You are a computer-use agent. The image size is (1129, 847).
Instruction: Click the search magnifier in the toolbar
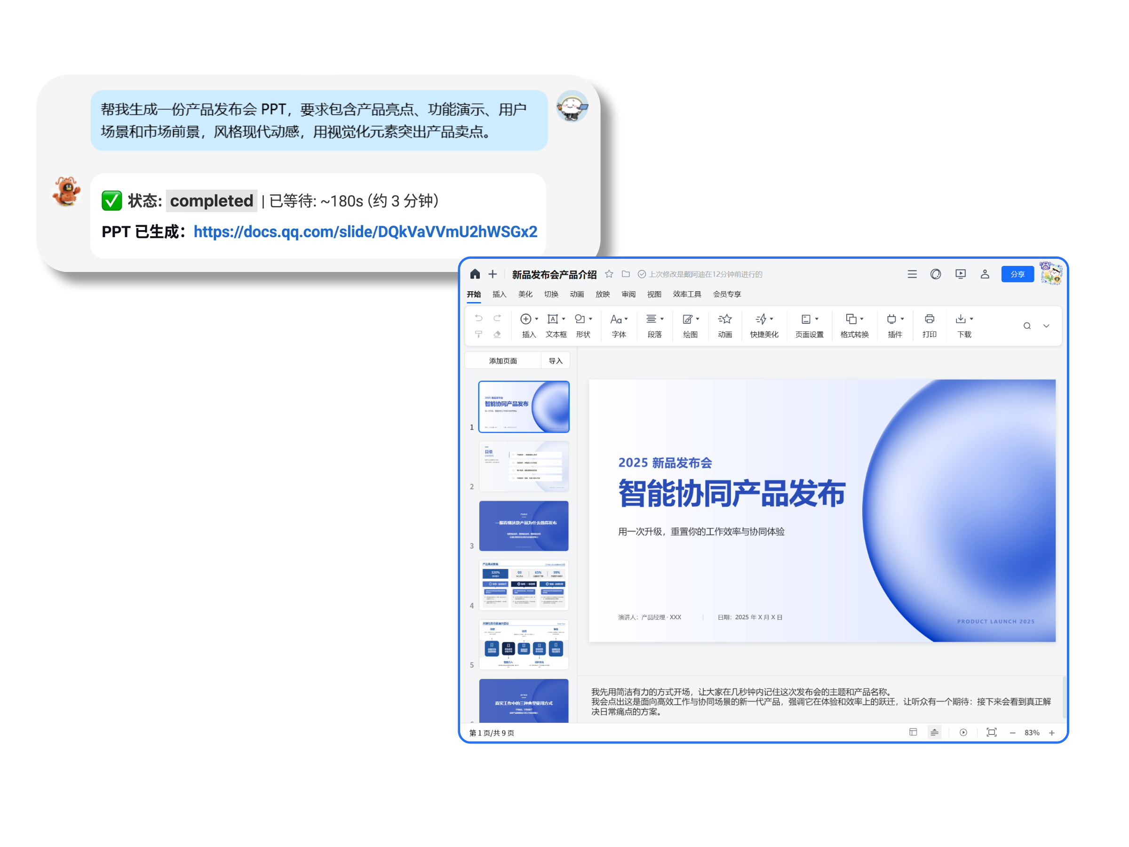tap(1026, 326)
